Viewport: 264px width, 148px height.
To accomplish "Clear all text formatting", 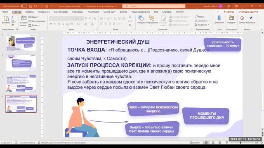I will [95, 18].
